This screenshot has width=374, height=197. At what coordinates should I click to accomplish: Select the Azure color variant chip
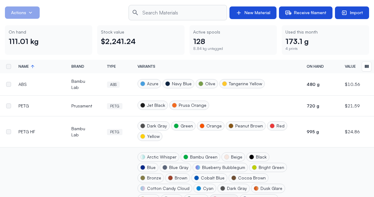[149, 84]
